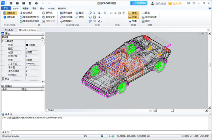
Task: Collapse the 一般设置 section
Action: pyautogui.click(x=3, y=41)
